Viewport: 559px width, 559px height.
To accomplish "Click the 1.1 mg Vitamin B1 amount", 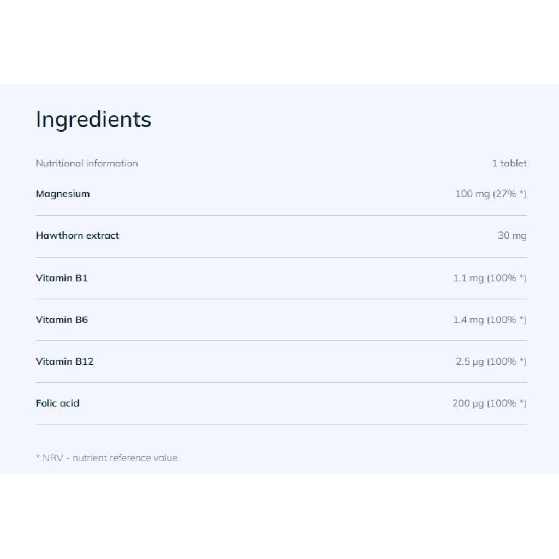I will [468, 278].
